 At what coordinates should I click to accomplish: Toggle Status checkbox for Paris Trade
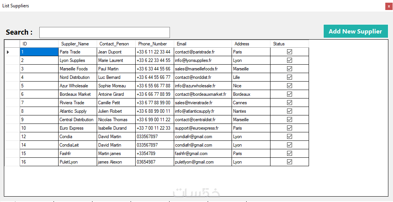[x=289, y=52]
